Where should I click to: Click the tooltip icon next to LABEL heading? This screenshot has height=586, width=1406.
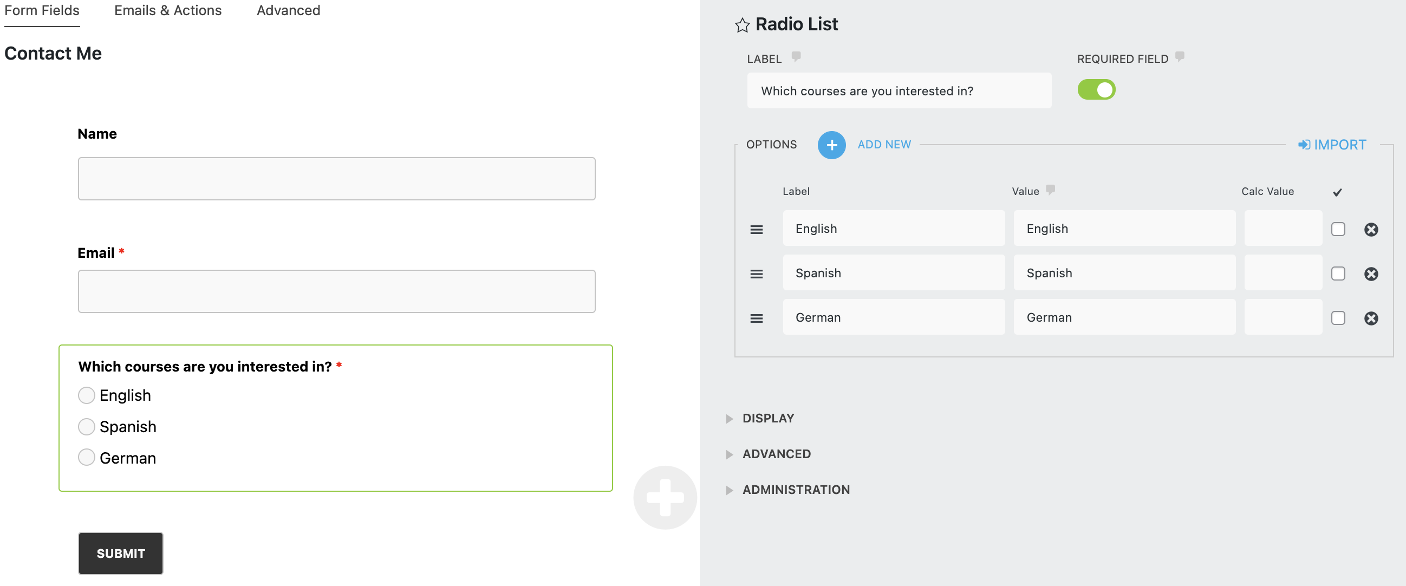pos(796,57)
